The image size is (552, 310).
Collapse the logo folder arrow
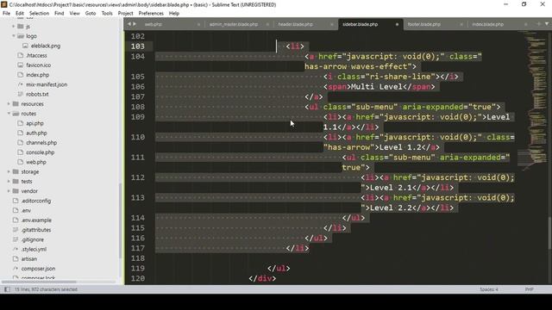tap(14, 36)
